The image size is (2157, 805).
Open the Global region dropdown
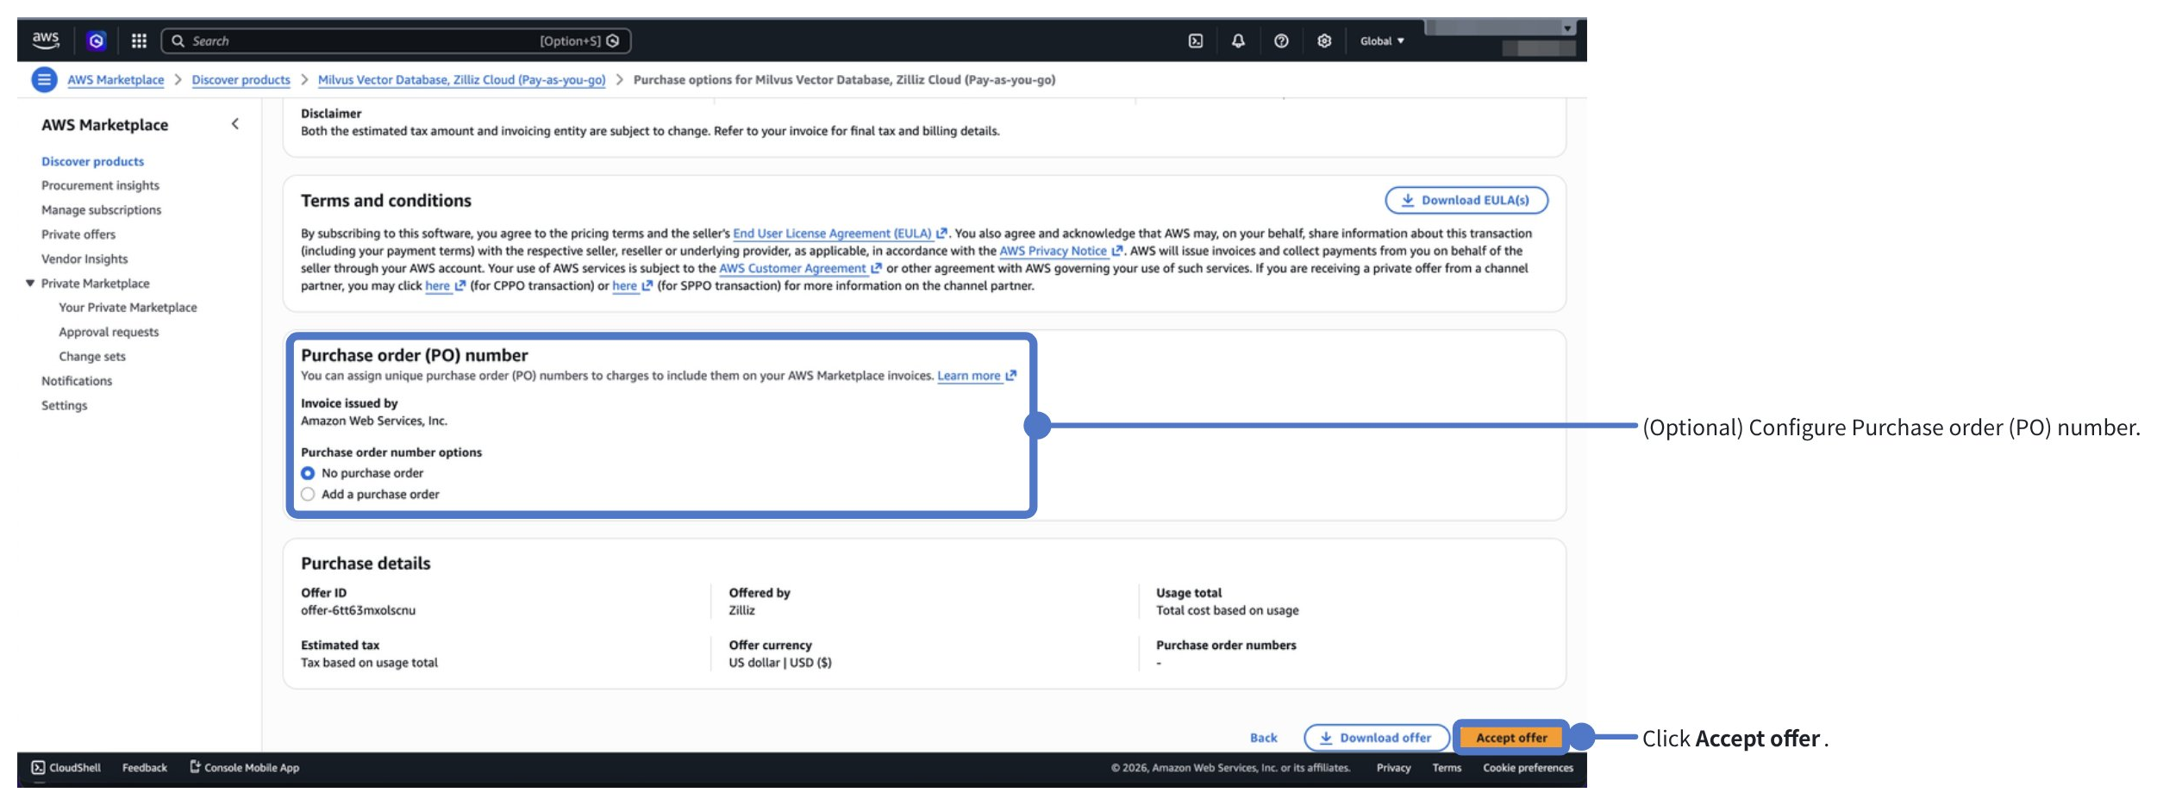tap(1382, 41)
